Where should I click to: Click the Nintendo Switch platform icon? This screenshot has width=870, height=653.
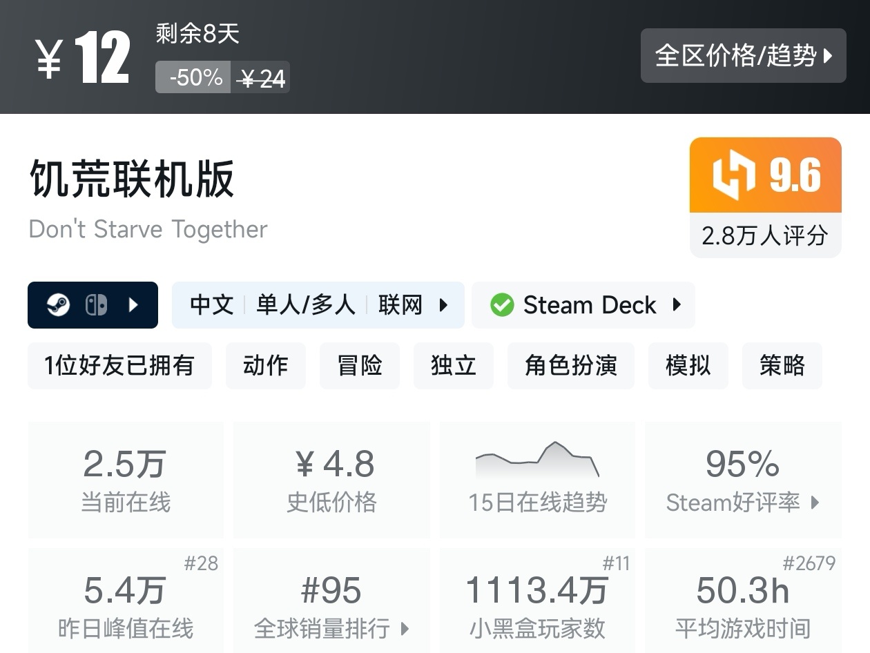[96, 304]
